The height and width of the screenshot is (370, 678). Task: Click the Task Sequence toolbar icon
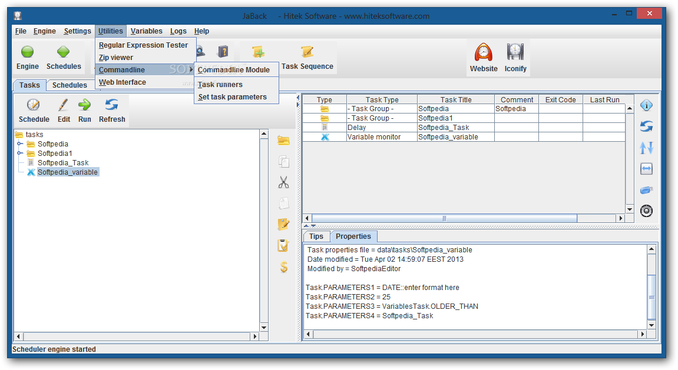pos(307,52)
